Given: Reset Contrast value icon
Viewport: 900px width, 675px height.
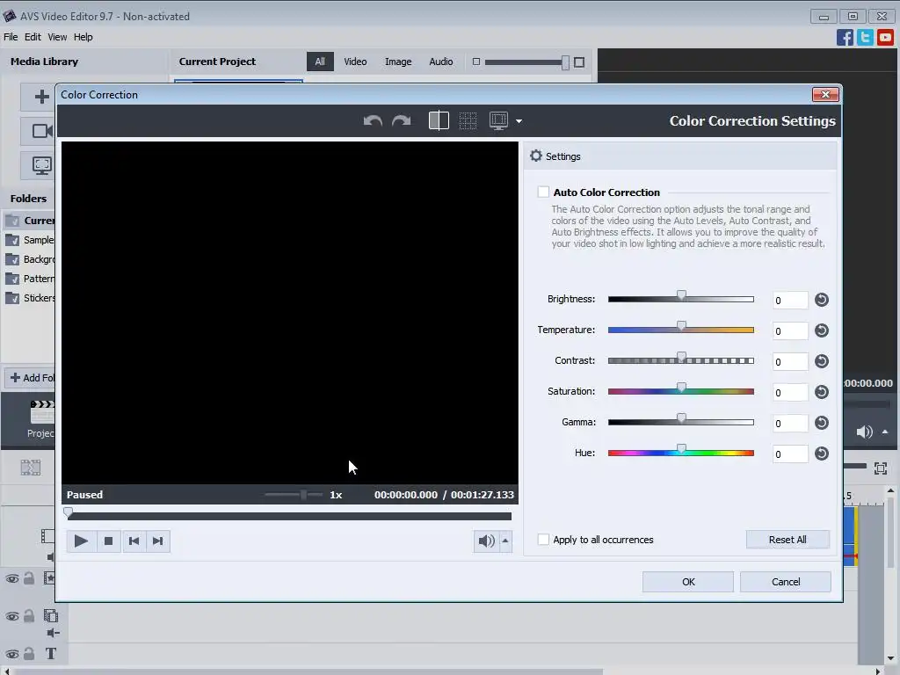Looking at the screenshot, I should [x=822, y=361].
